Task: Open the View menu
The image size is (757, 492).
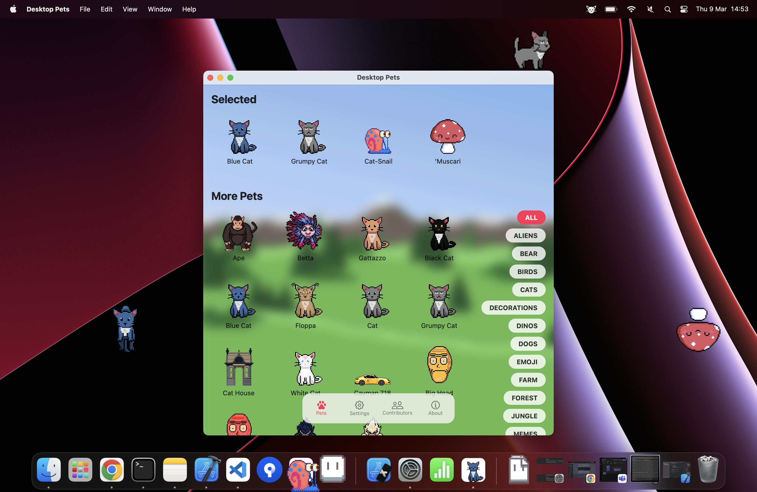Action: pyautogui.click(x=130, y=9)
